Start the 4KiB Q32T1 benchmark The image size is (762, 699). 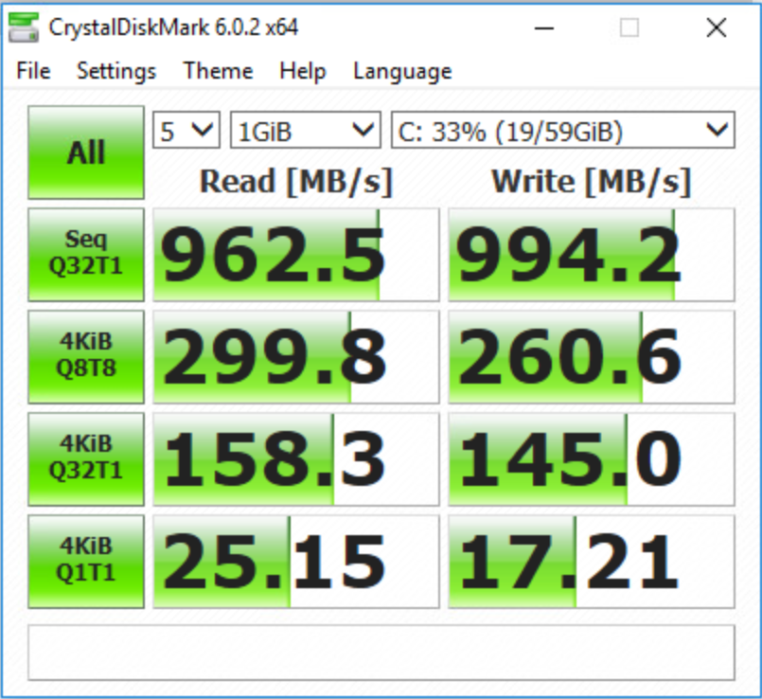[x=86, y=458]
